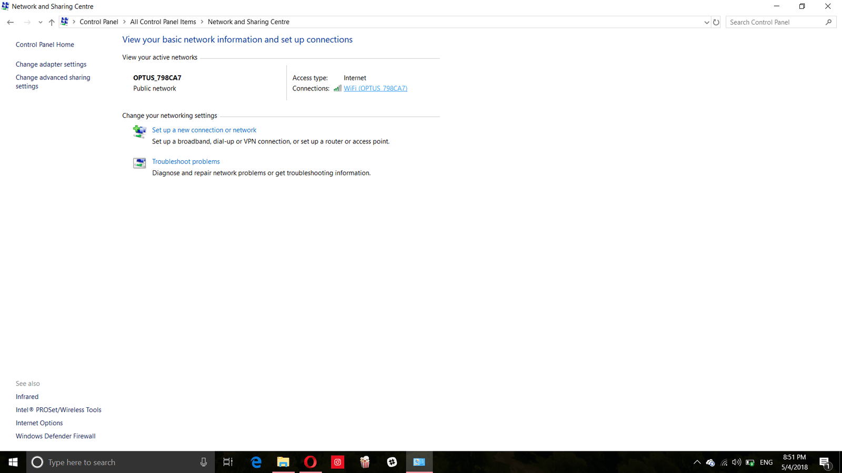Screen dimensions: 842x473
Task: Open Change adapter settings
Action: coord(51,64)
